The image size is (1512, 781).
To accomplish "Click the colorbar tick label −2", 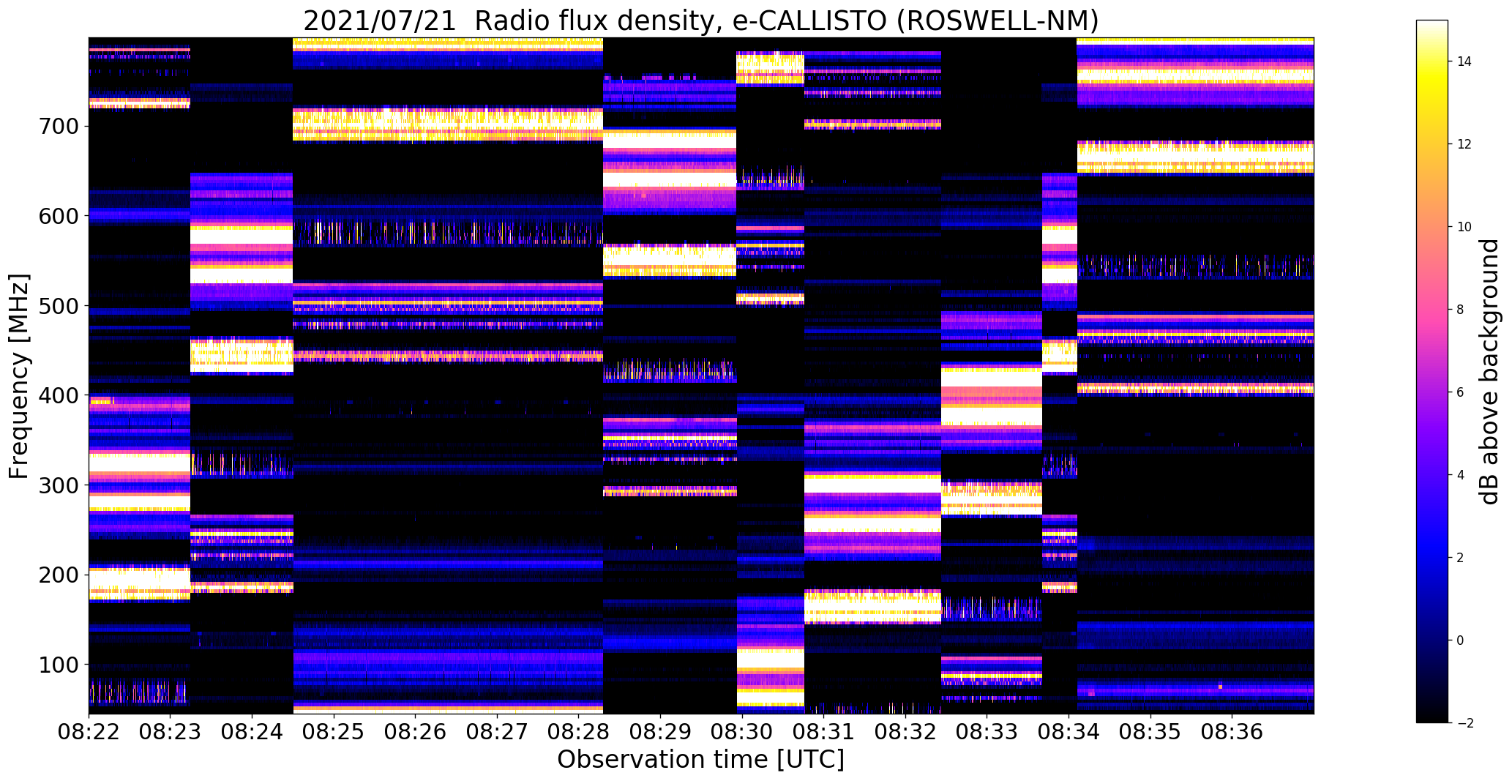I will [x=1465, y=723].
